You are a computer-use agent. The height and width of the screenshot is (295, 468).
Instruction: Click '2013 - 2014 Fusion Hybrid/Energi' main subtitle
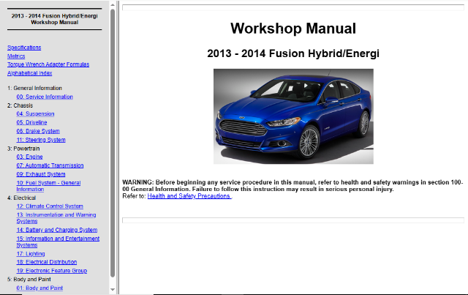click(293, 53)
